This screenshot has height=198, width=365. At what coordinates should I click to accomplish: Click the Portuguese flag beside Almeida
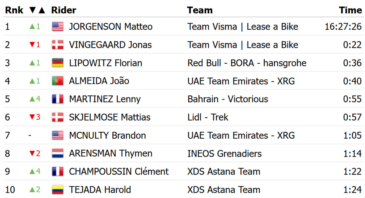pos(57,81)
